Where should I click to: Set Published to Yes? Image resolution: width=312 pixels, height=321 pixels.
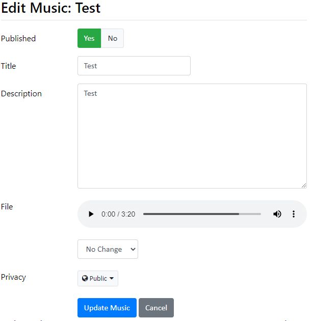[89, 38]
